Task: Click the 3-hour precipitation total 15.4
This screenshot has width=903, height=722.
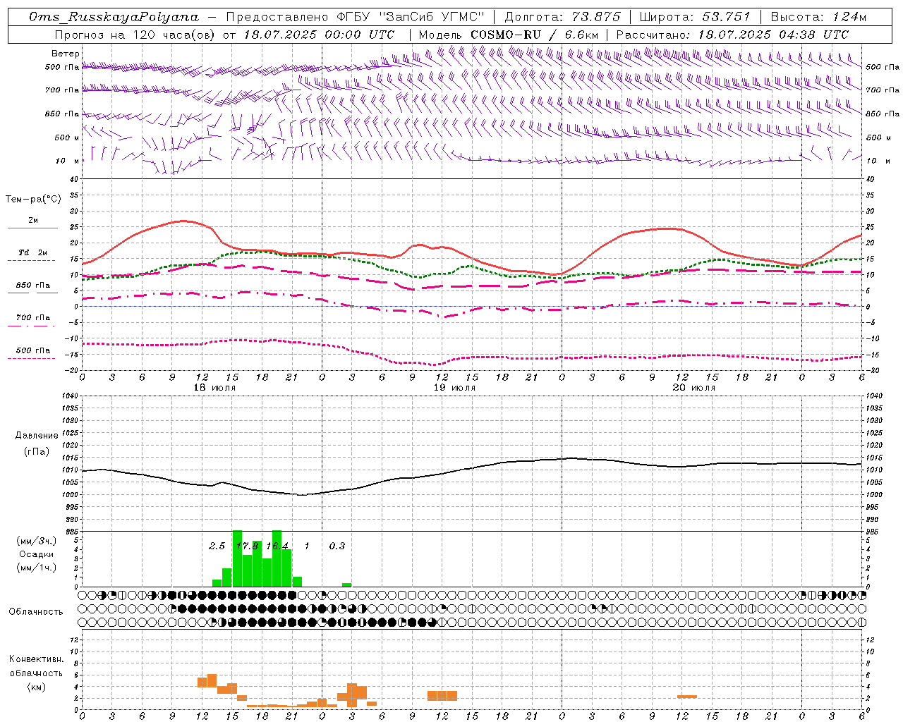Action: 277,546
